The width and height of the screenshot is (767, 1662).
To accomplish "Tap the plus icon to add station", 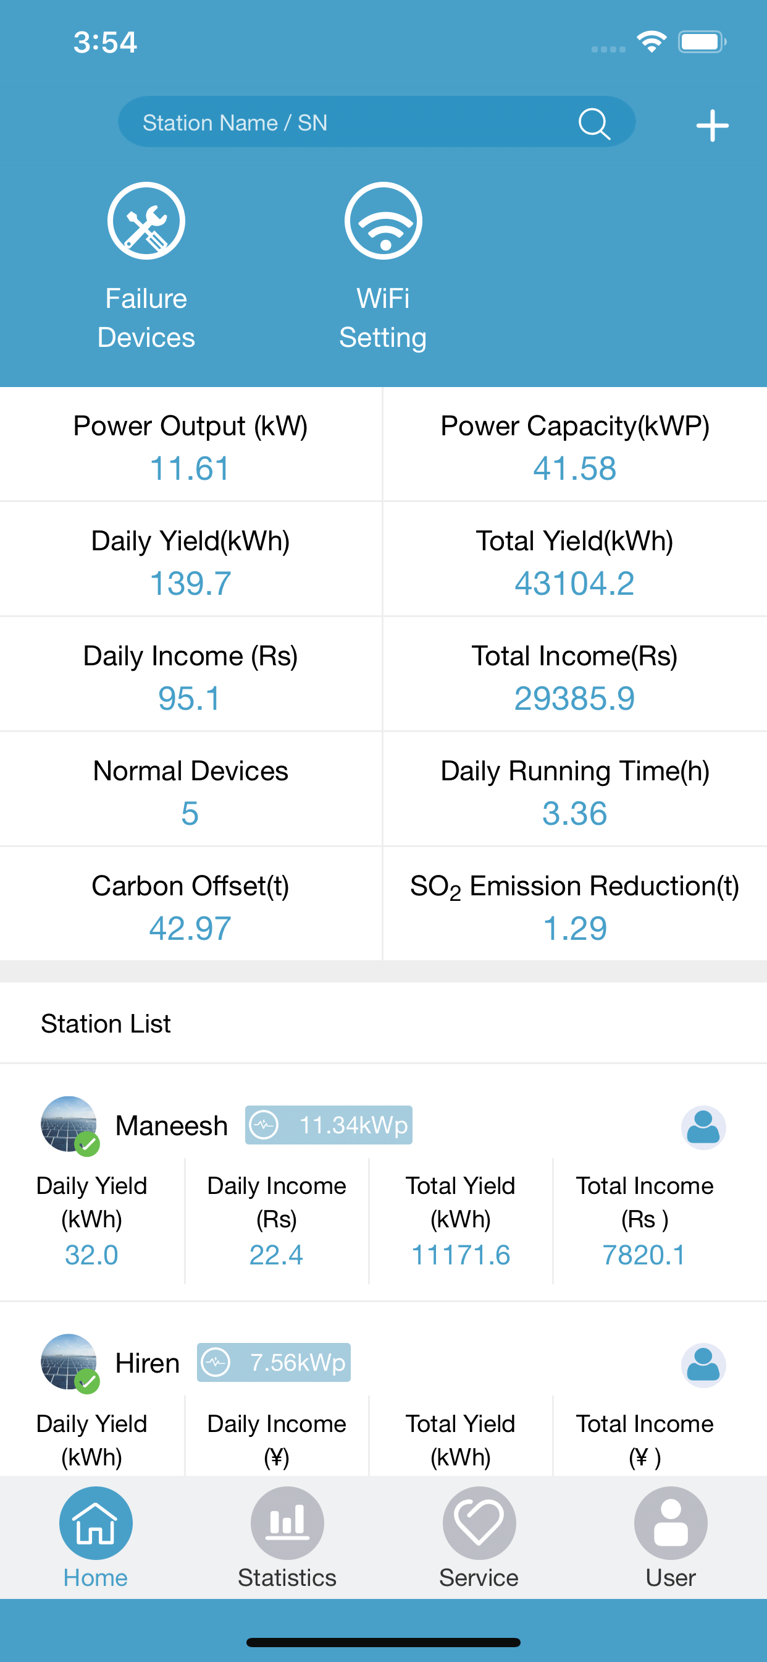I will pyautogui.click(x=712, y=125).
